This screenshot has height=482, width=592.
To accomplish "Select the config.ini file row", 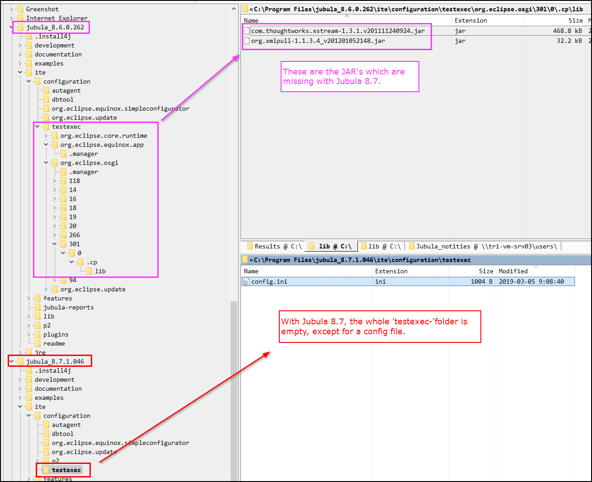I will (408, 281).
